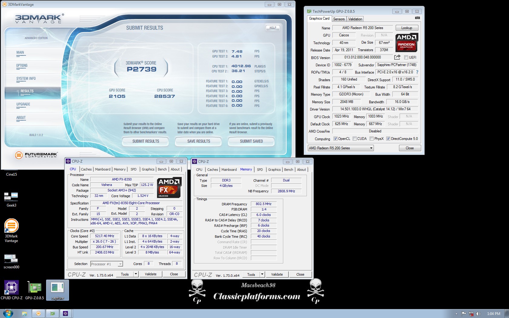Click the Show desktop taskbar strip

point(507,313)
